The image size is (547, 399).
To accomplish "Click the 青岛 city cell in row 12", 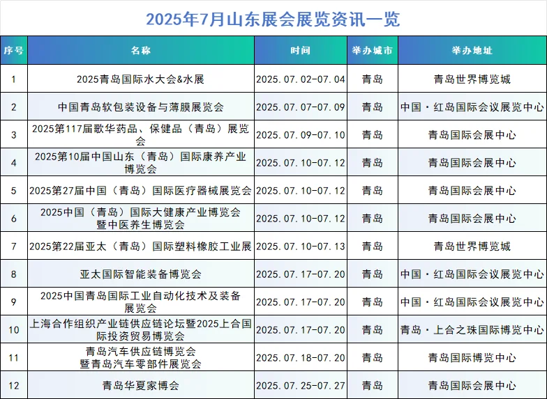I will [x=373, y=386].
